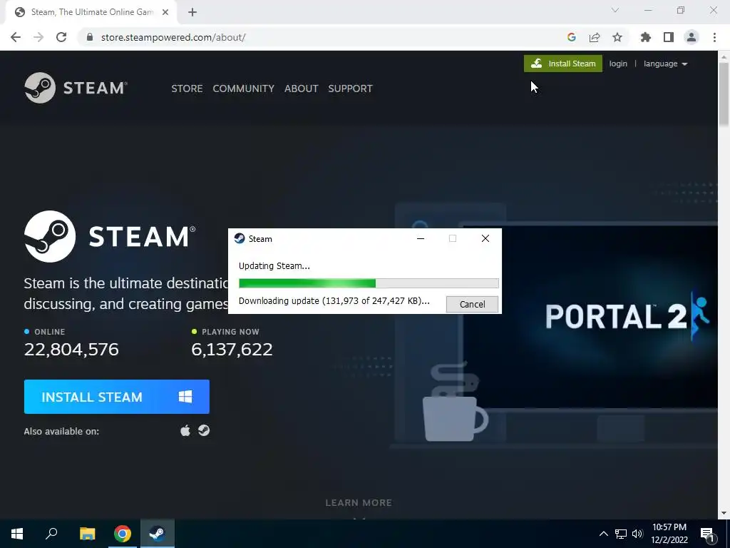Click 'Downloading update' progress text

tap(334, 301)
